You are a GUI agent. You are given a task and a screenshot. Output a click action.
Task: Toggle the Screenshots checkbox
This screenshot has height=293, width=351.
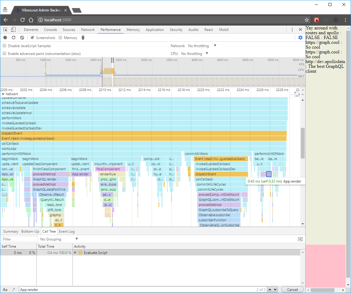pyautogui.click(x=32, y=37)
